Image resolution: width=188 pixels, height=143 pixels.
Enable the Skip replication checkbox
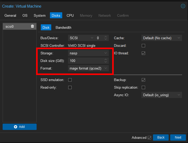143,87
